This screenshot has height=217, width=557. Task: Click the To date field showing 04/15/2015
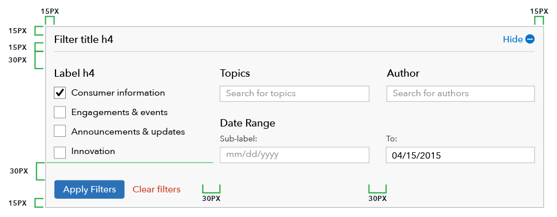tap(460, 155)
